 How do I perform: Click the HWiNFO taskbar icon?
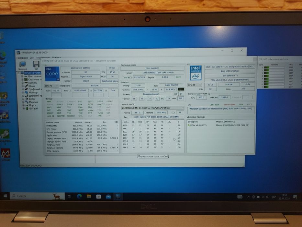118,197
